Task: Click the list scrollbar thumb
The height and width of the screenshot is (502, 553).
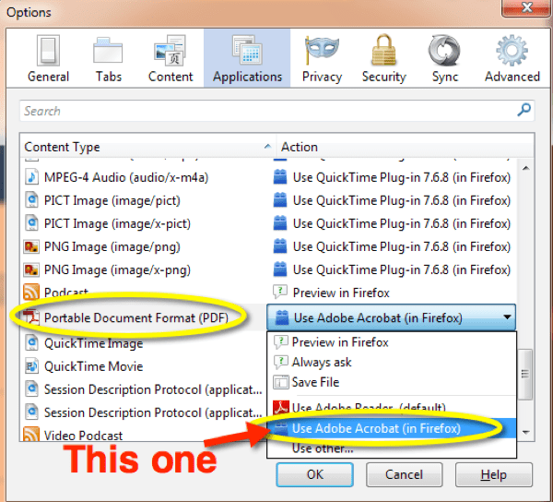Action: [x=525, y=375]
